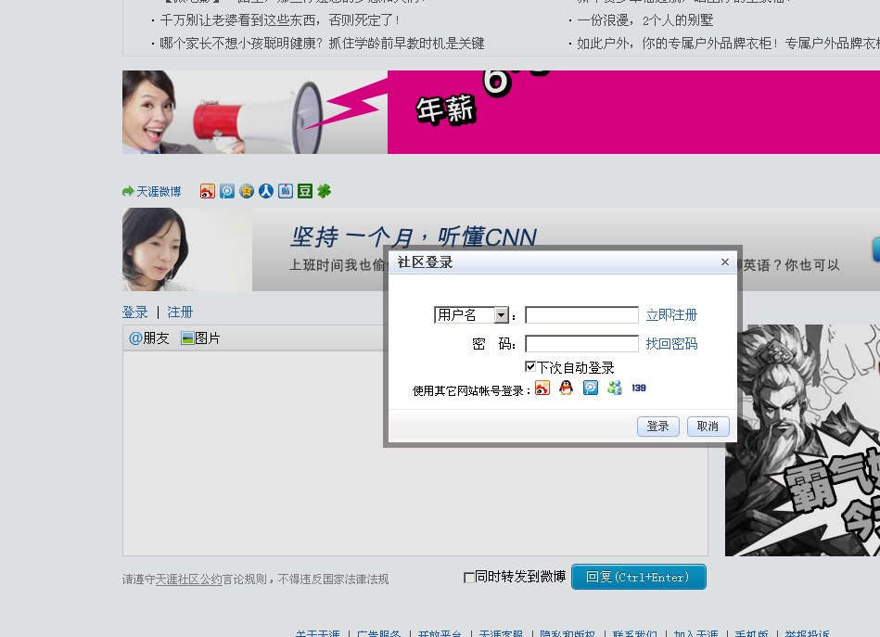Log in with Tencent Weibo account in dialog
880x637 pixels.
tap(591, 388)
